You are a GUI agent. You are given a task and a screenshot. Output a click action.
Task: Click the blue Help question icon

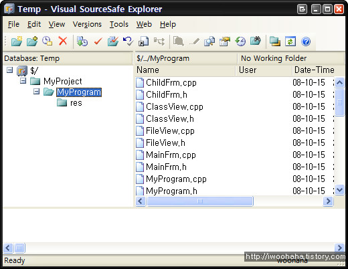306,41
